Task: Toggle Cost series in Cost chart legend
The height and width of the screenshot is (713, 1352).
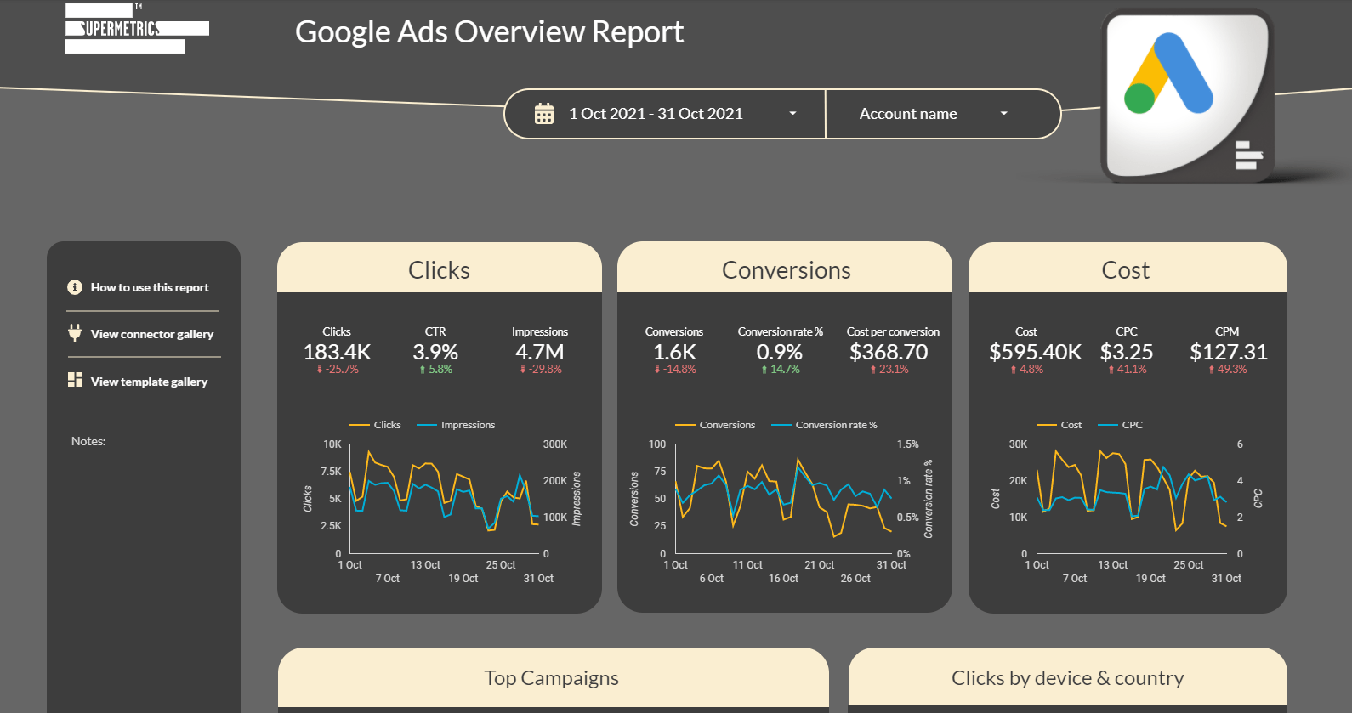Action: pos(1059,425)
